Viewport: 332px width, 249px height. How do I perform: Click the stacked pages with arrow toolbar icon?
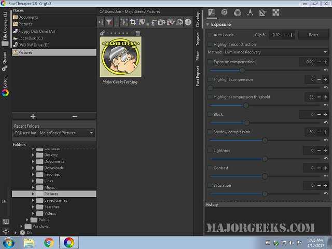179,22
